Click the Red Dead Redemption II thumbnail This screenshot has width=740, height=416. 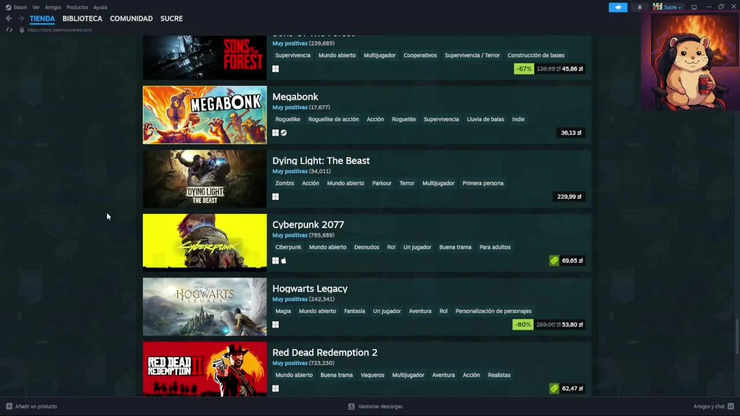pos(205,369)
